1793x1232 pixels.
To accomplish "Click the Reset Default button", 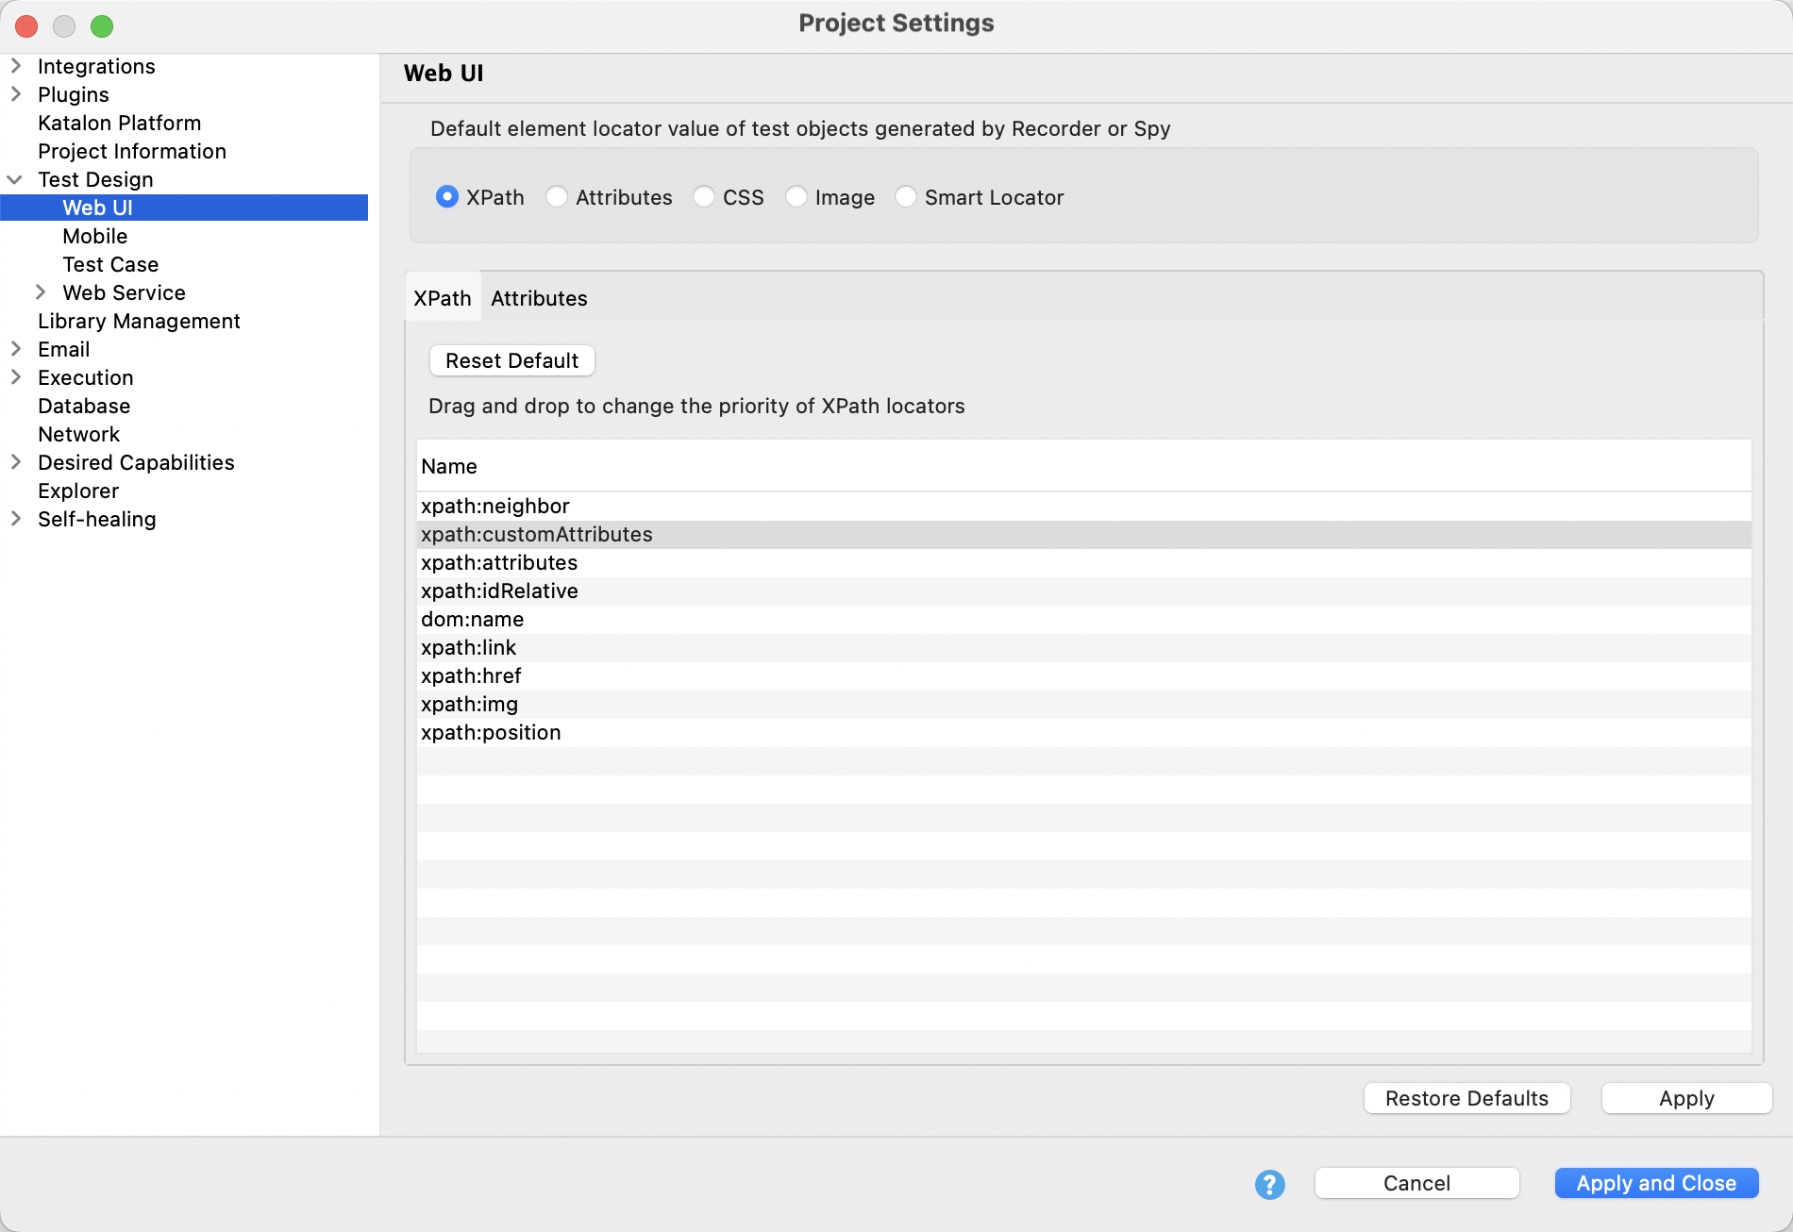I will pos(511,360).
